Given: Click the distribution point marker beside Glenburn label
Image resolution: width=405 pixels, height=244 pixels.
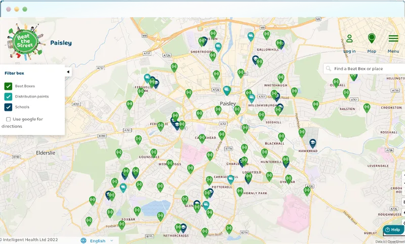Looking at the screenshot, I should 206,205.
